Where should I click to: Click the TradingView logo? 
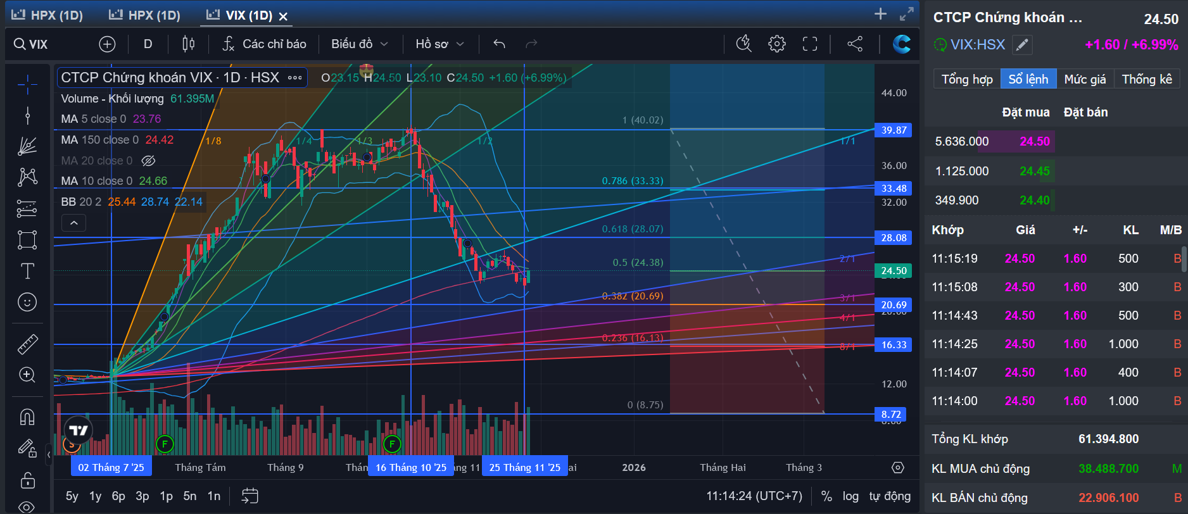[79, 431]
